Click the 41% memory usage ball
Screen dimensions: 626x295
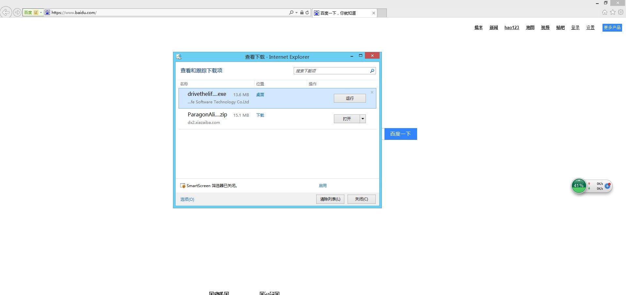(579, 186)
